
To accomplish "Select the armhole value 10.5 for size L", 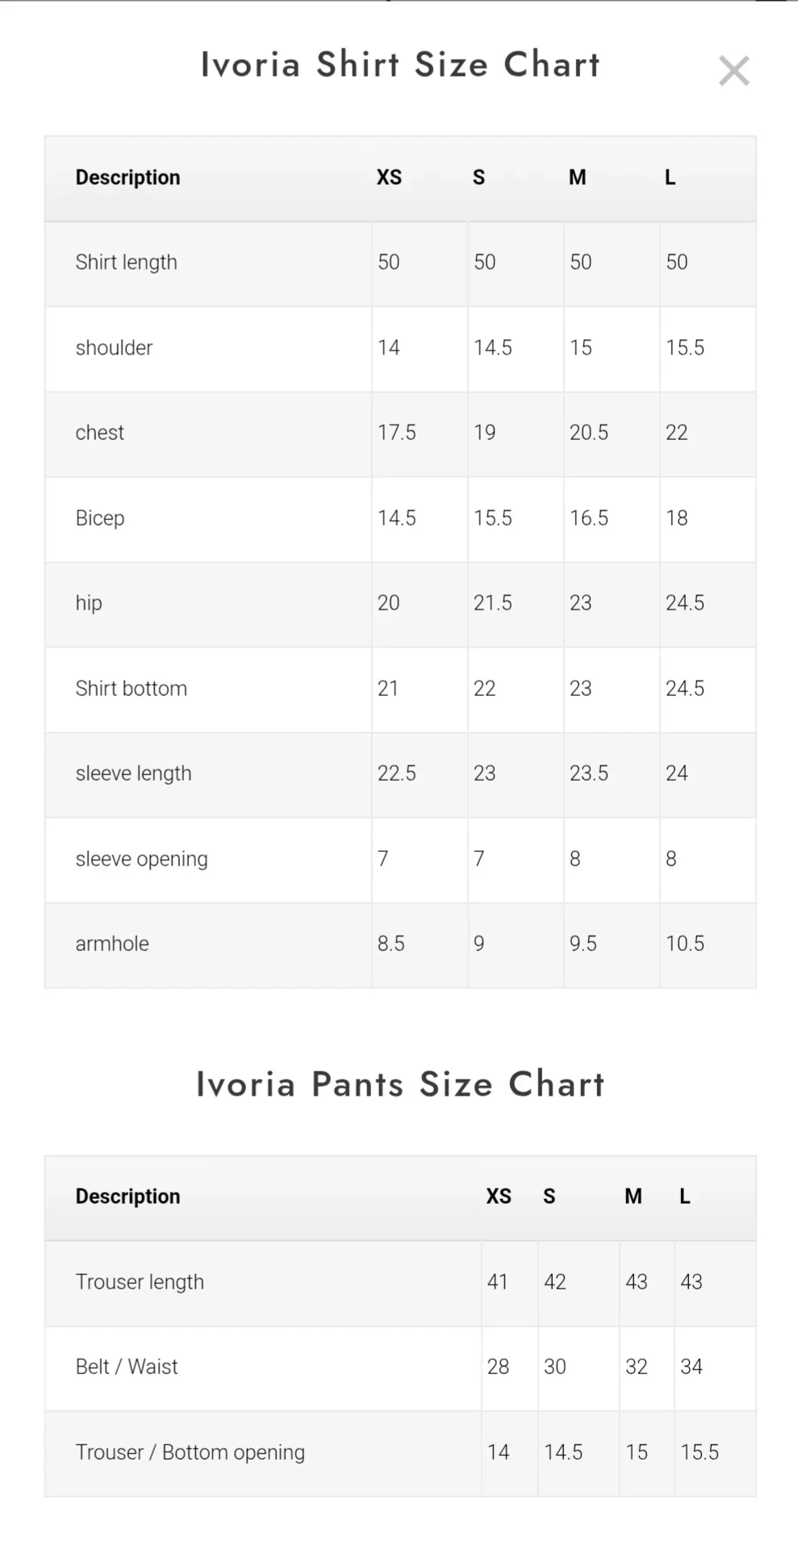I will click(x=684, y=944).
